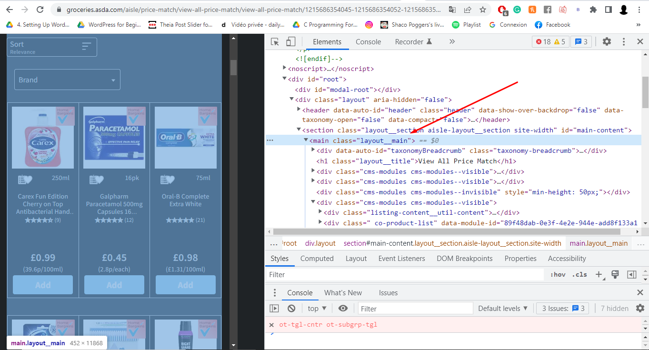Screen dimensions: 649x350
Task: Open Default levels log dropdown
Action: tap(503, 309)
